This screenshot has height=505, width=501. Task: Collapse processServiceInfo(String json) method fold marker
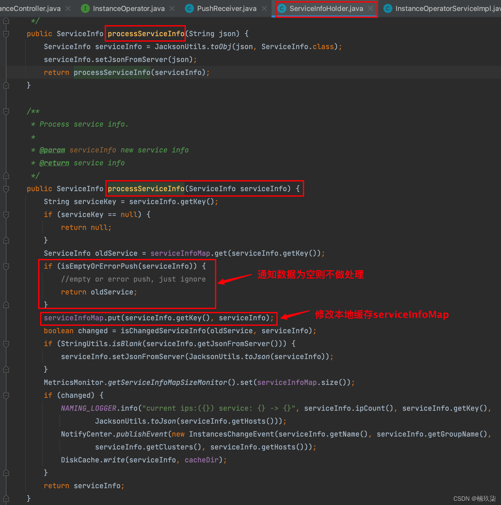click(x=6, y=34)
